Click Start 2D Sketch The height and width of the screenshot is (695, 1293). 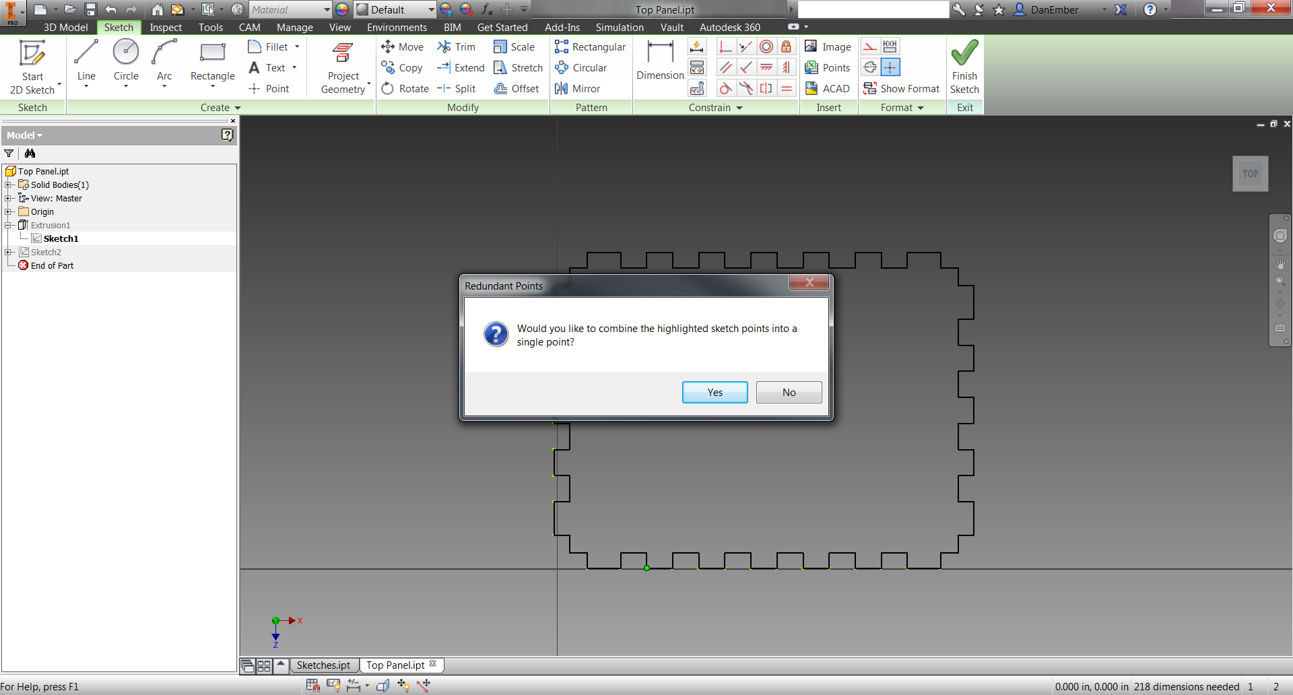(32, 66)
